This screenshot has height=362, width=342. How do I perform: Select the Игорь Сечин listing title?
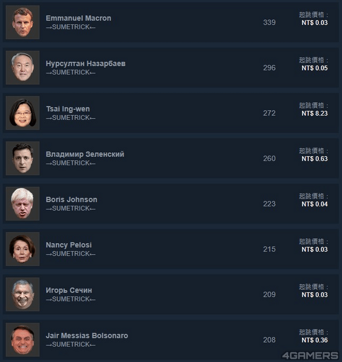[x=69, y=290]
